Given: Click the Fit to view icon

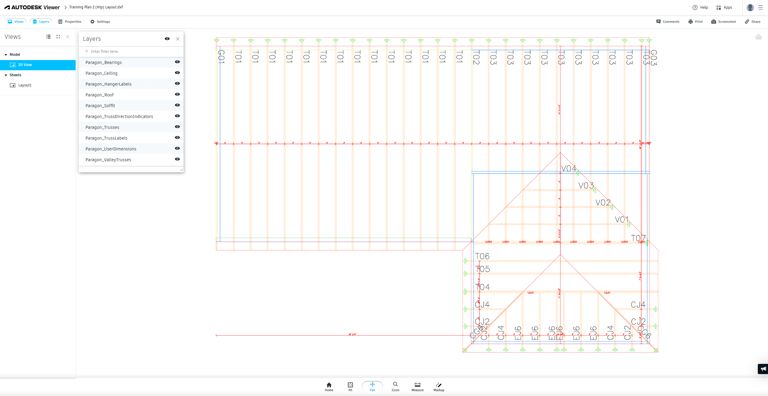Looking at the screenshot, I should click(350, 386).
